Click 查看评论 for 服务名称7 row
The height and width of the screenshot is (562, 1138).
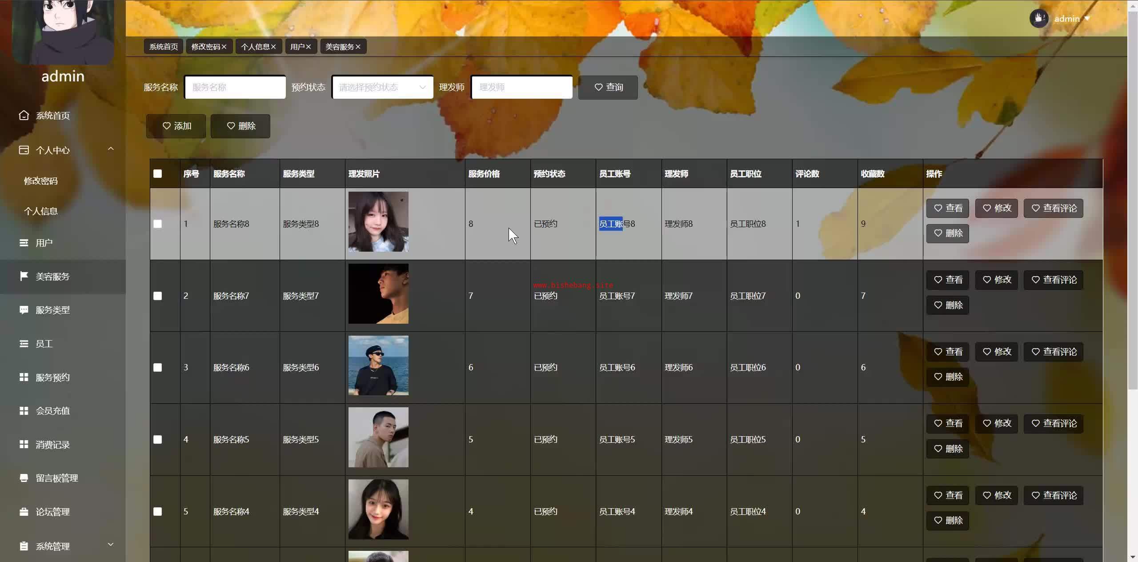(x=1053, y=280)
